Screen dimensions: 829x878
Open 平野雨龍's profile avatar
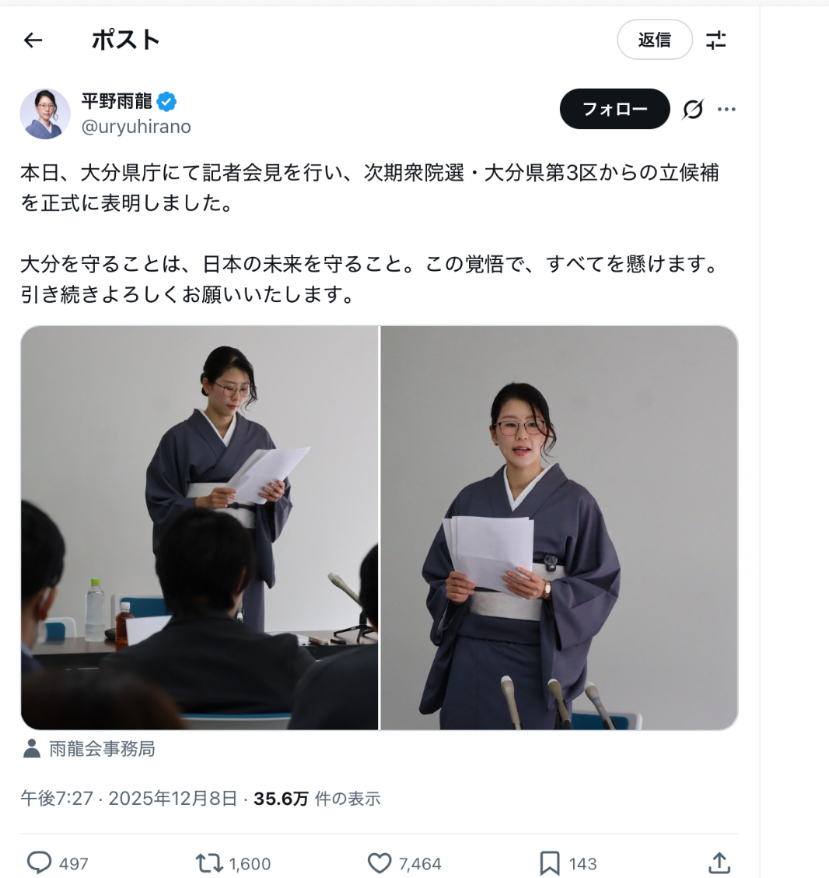click(45, 114)
